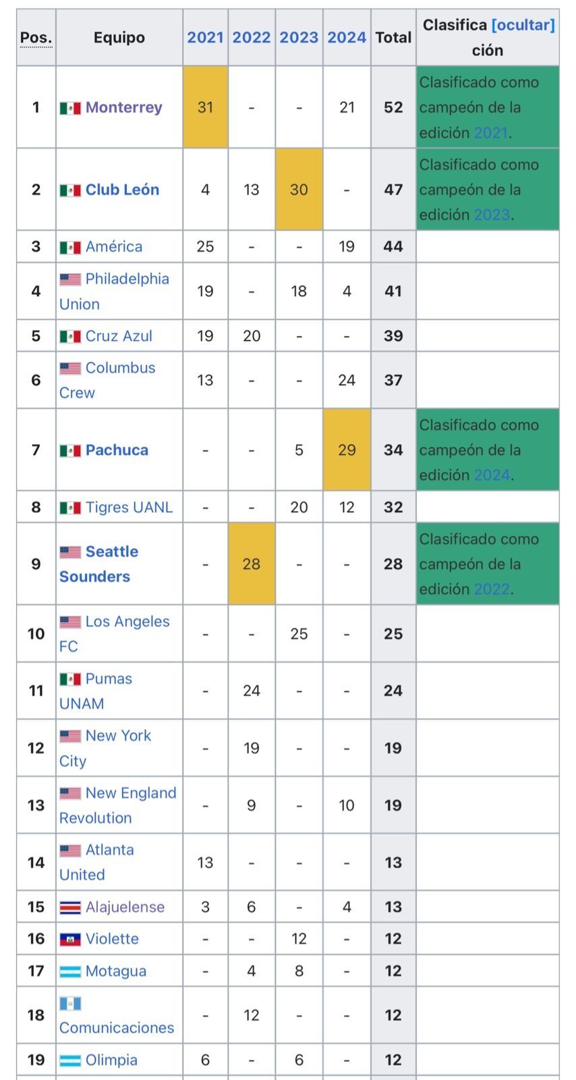Click the Pos. column header abbreviation

pyautogui.click(x=36, y=38)
